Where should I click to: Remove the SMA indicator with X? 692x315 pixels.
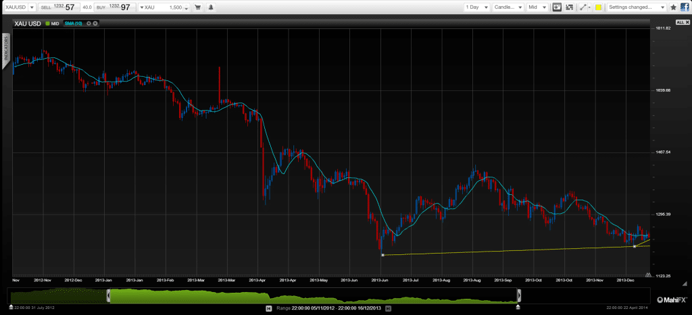pyautogui.click(x=95, y=23)
